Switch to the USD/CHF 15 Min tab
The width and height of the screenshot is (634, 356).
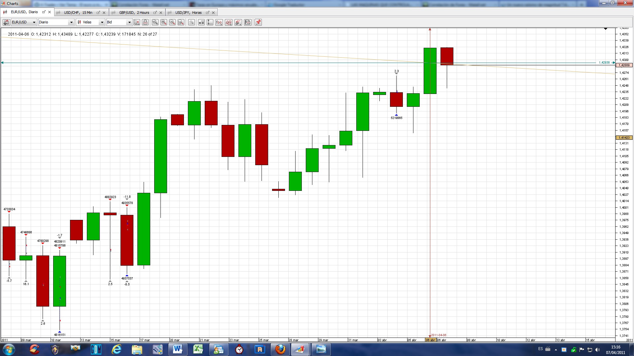78,13
